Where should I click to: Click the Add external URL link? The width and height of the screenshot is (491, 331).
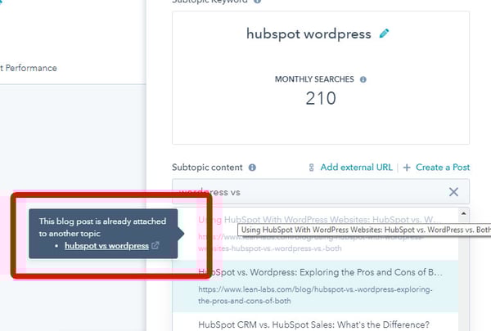(x=356, y=168)
